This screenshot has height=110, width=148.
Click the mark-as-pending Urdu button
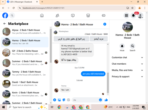(71, 39)
